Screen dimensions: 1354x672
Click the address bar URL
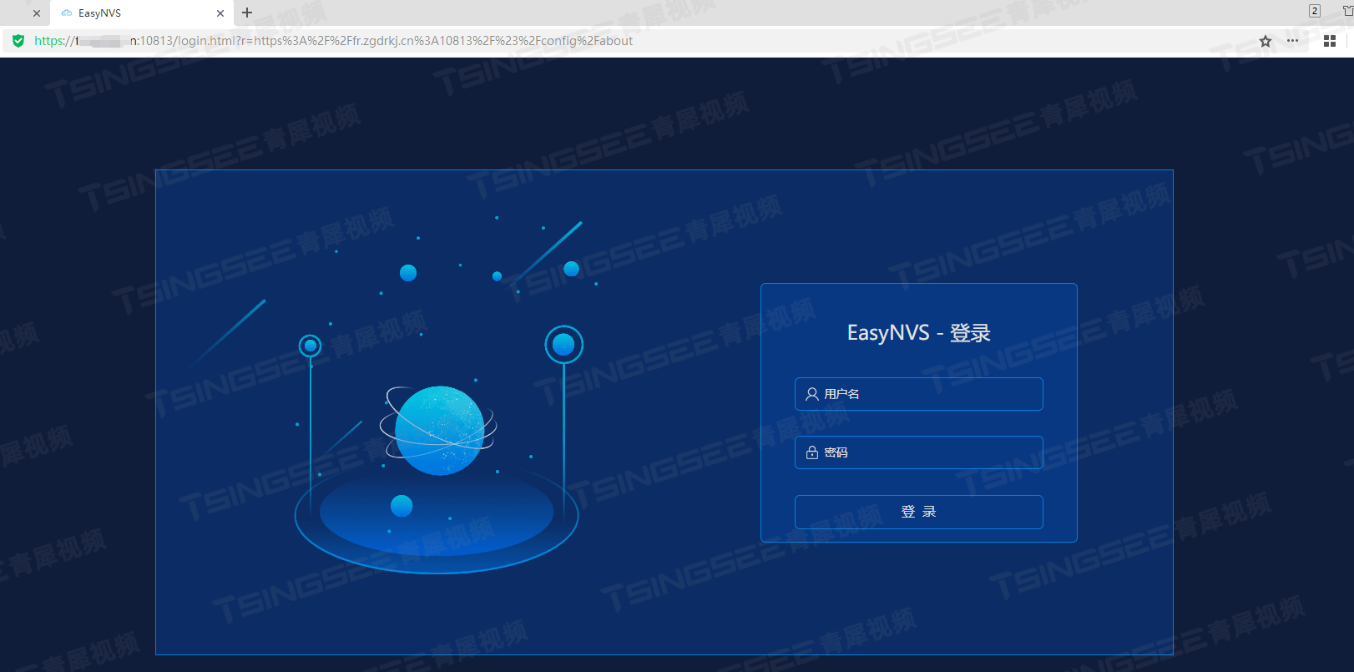coord(333,41)
